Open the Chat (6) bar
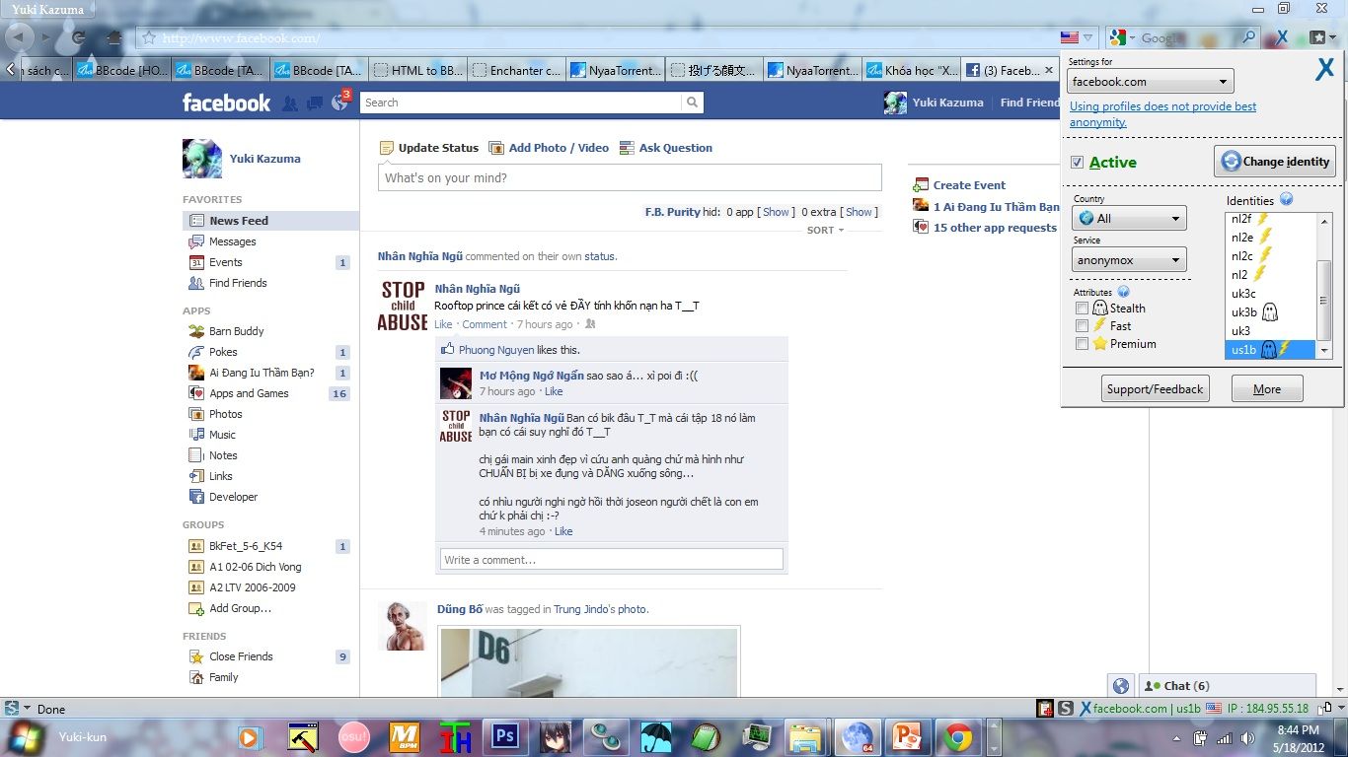 click(1228, 686)
